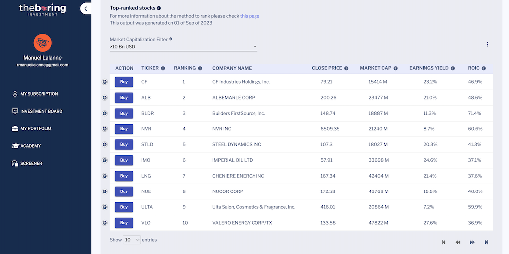
Task: Open the three-dot options menu
Action: 487,44
